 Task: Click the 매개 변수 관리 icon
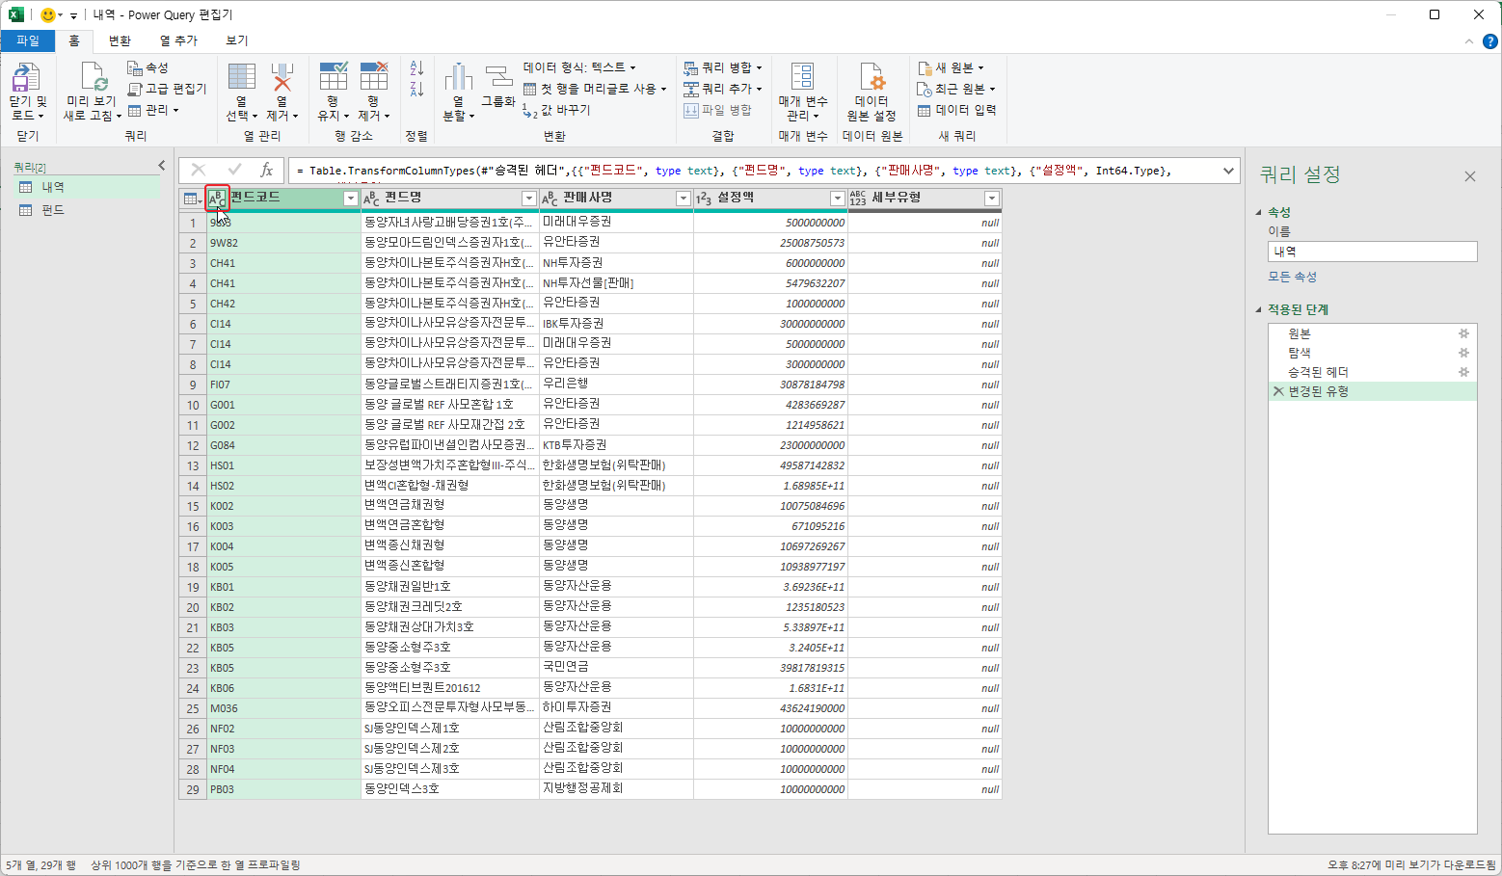802,77
